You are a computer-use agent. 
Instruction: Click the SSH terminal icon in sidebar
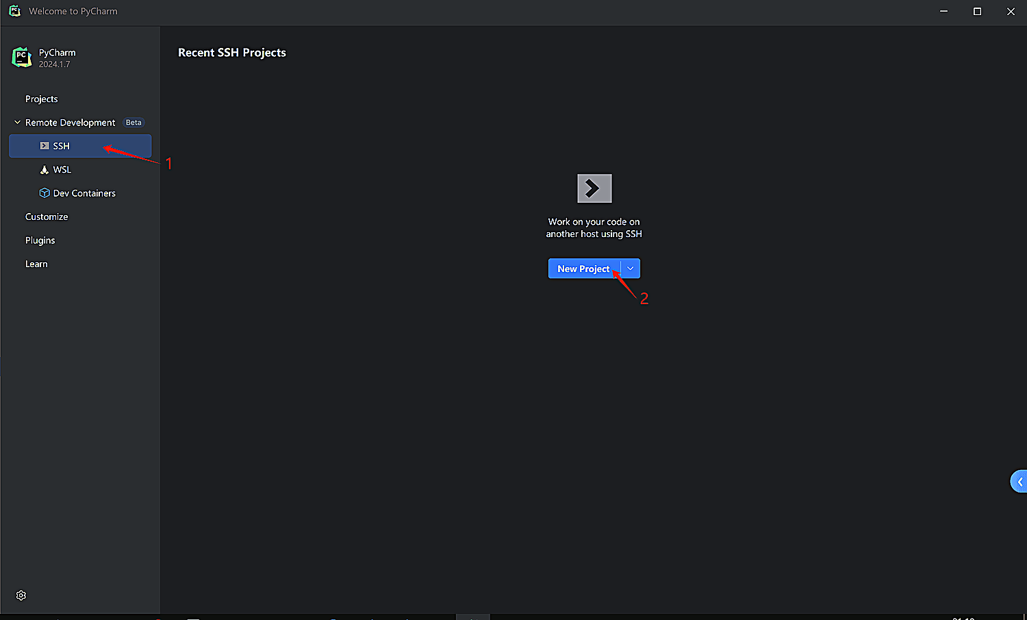point(45,146)
